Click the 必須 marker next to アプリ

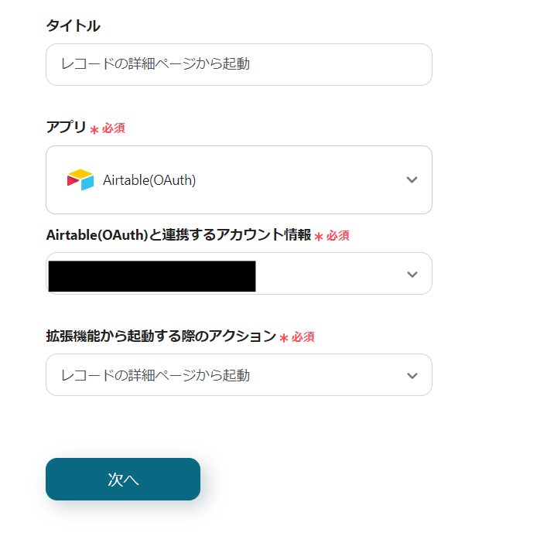[113, 128]
